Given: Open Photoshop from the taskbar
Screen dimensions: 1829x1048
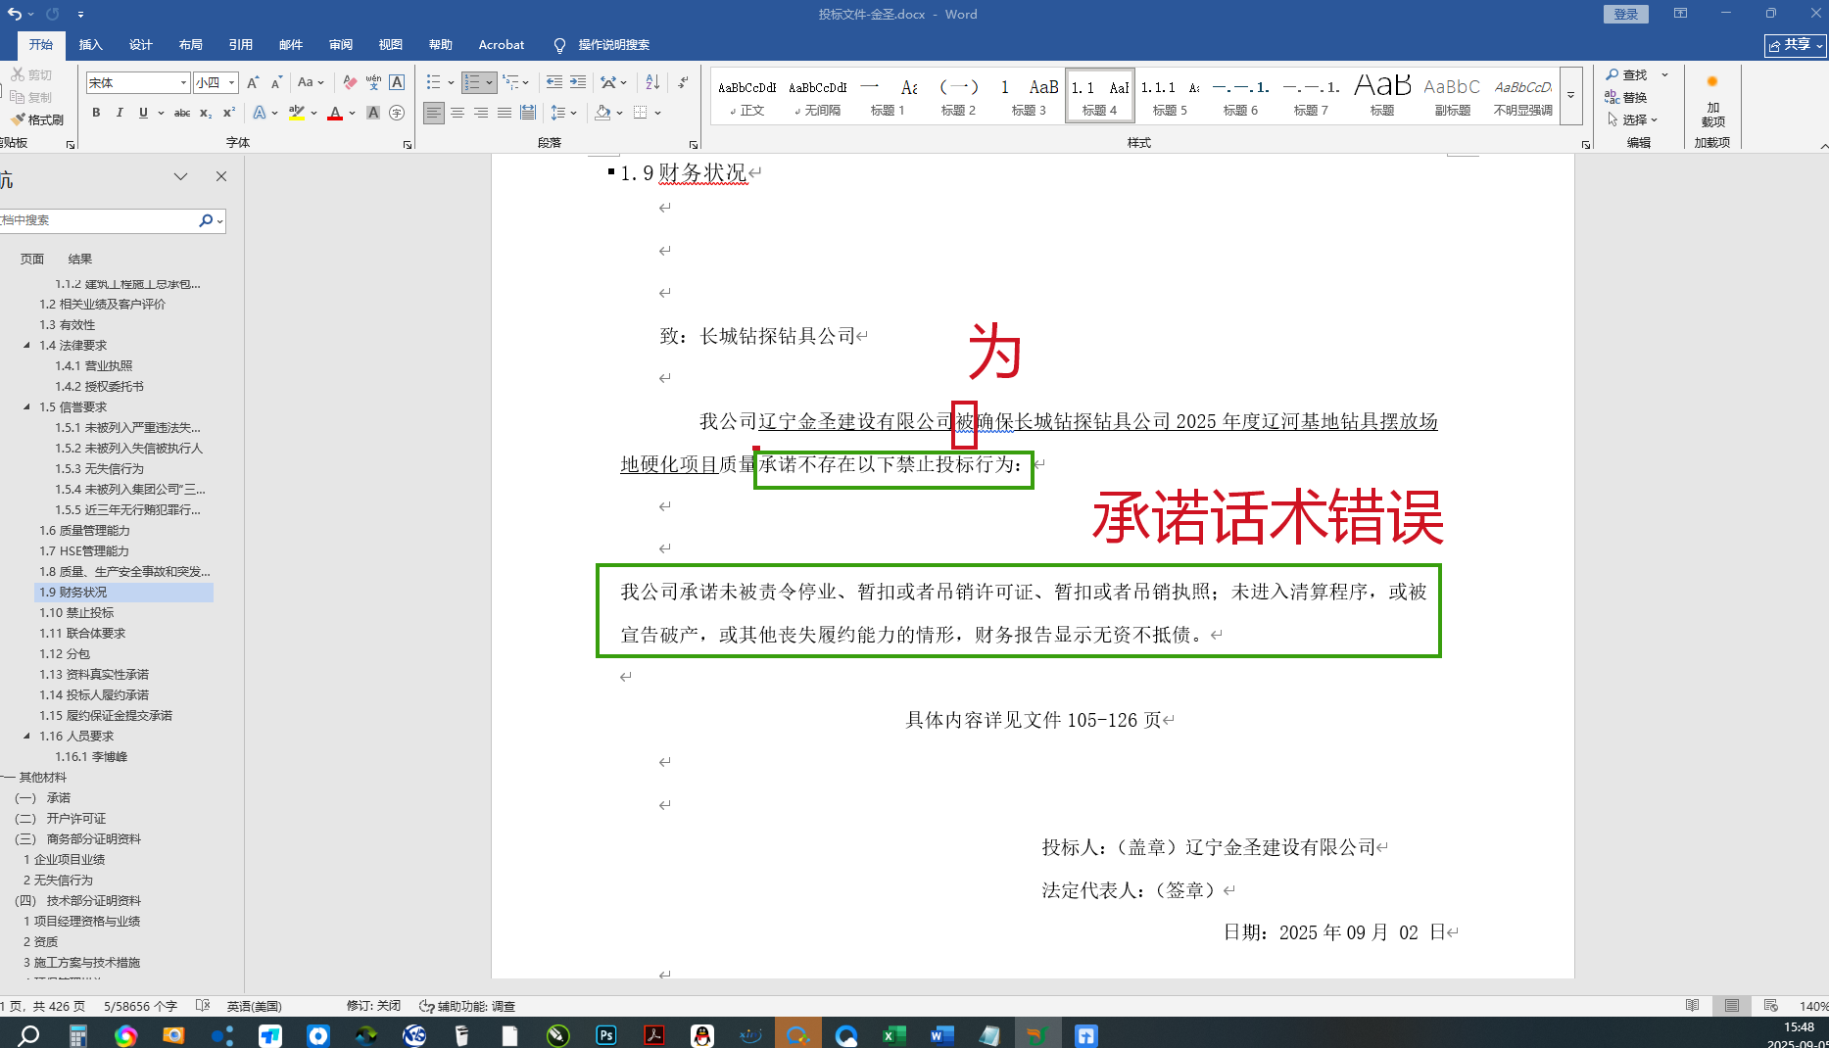Looking at the screenshot, I should (x=606, y=1034).
